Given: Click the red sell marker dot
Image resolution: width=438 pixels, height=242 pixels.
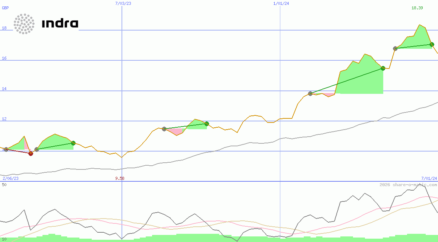Looking at the screenshot, I should coord(31,153).
